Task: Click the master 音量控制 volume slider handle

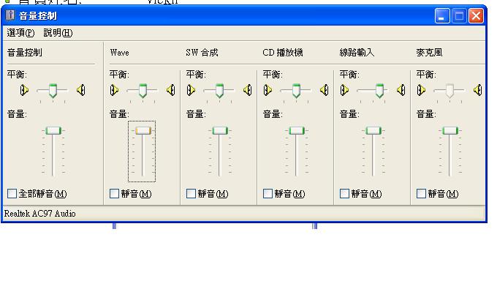Action: (x=53, y=130)
